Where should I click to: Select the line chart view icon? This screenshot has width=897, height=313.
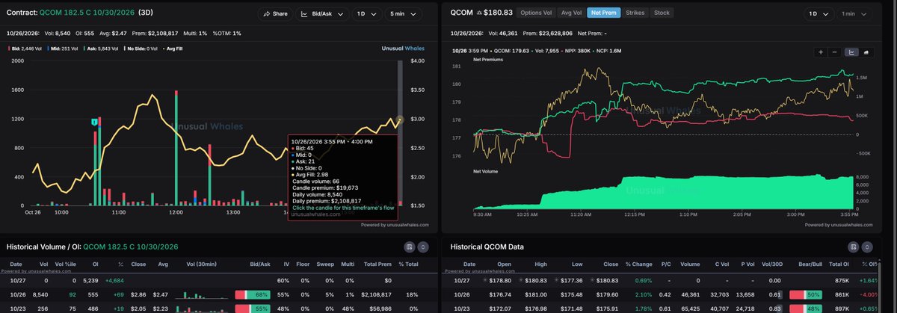851,52
